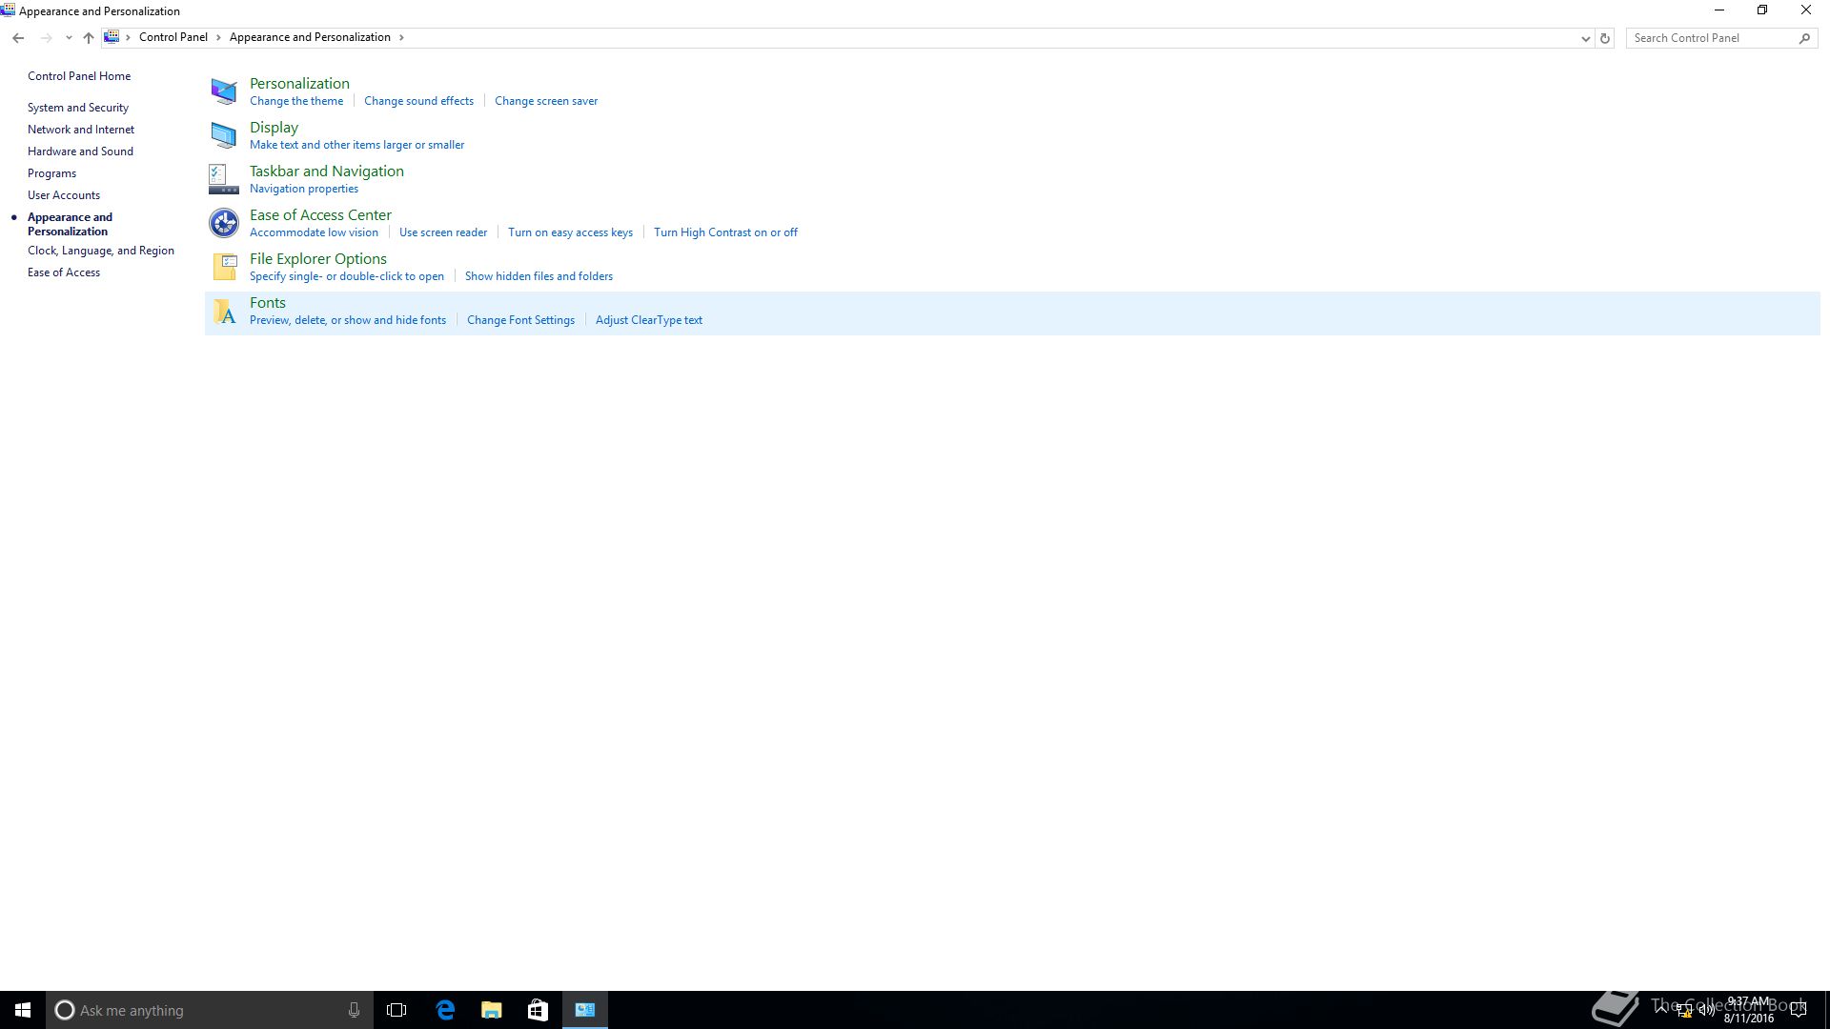The width and height of the screenshot is (1830, 1029).
Task: Click the Ease of Access Center icon
Action: [x=224, y=223]
